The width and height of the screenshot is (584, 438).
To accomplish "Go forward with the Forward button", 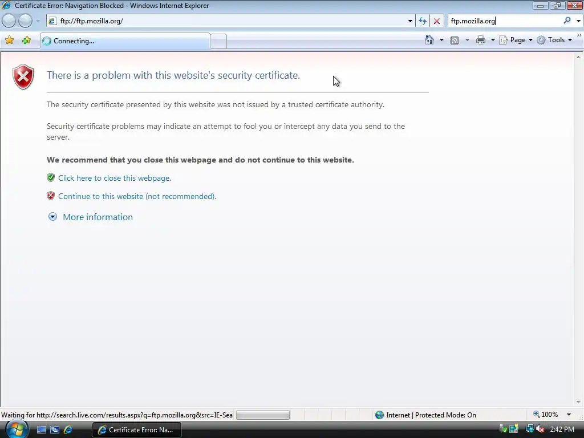I will [25, 21].
